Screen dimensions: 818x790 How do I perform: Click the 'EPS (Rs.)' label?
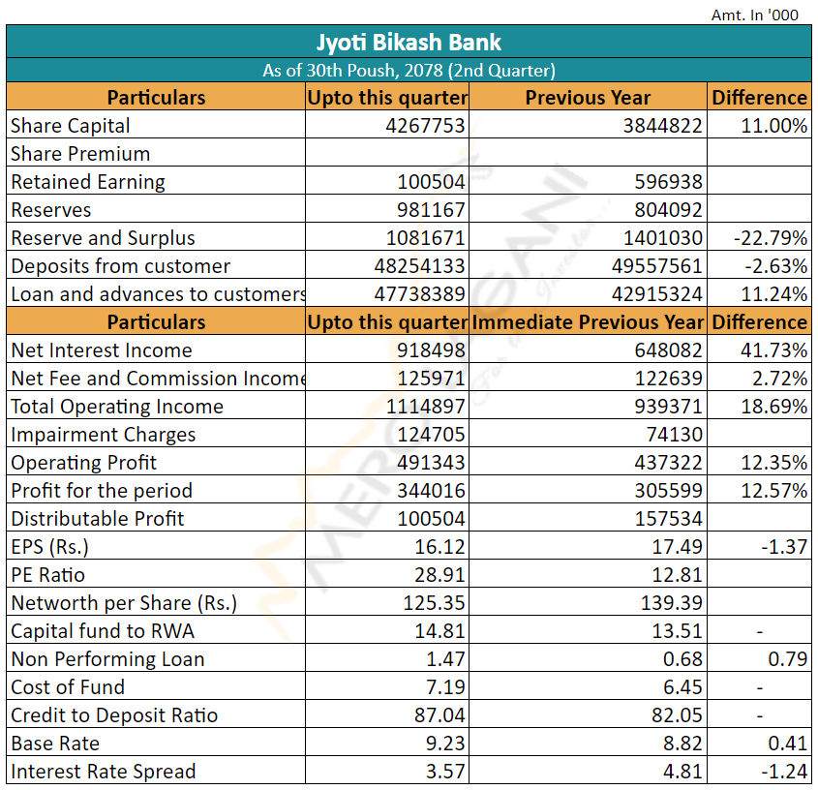pos(50,548)
